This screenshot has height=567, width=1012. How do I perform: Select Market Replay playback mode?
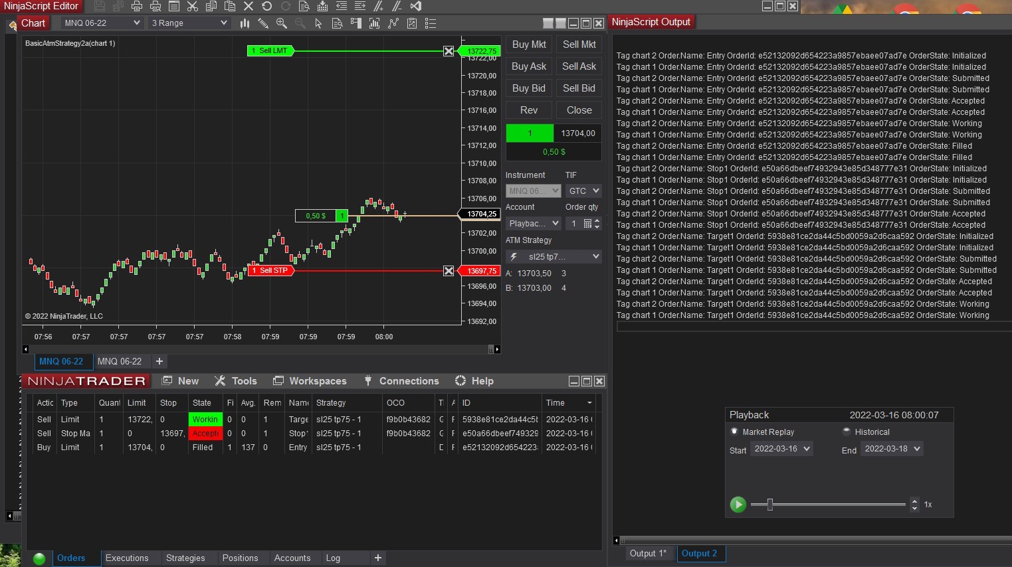tap(734, 432)
